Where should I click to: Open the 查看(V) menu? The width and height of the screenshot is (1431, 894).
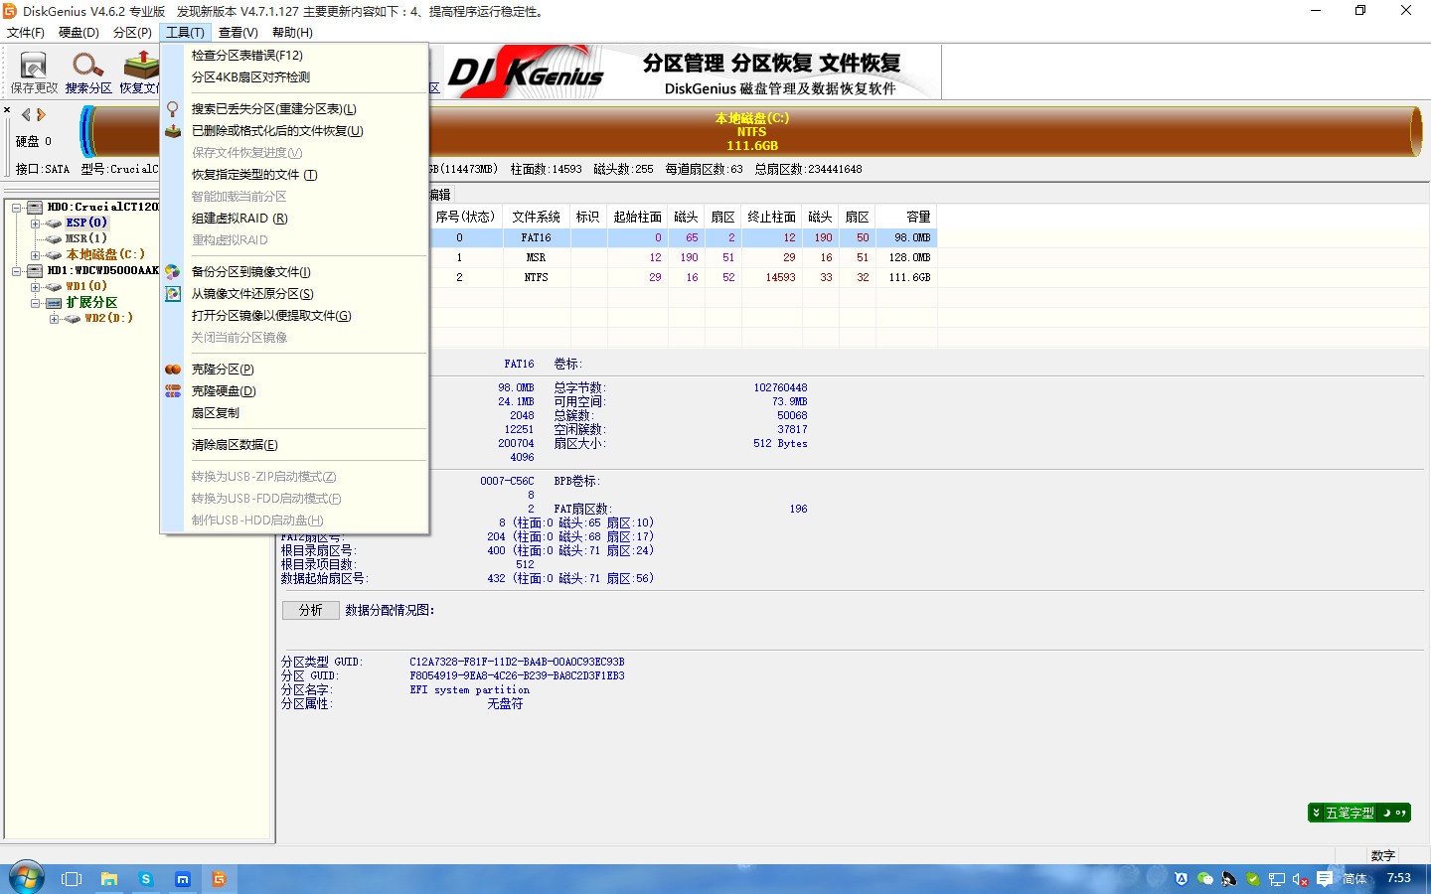point(238,32)
